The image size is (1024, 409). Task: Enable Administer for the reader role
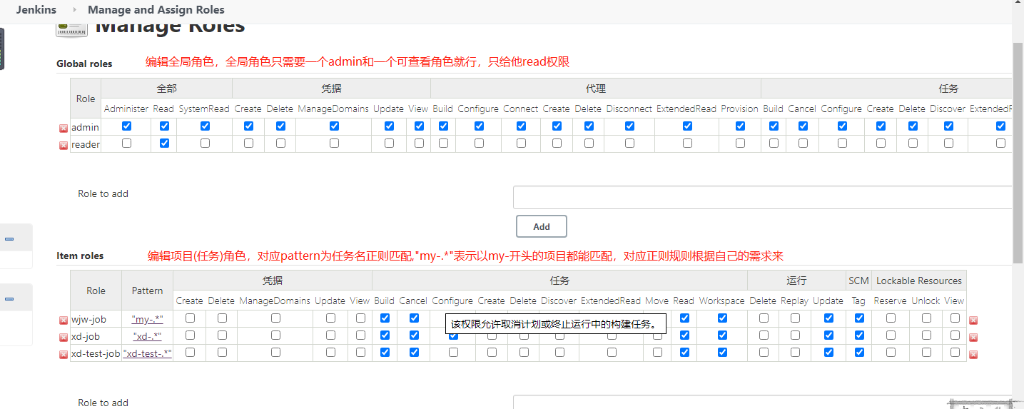pos(126,143)
